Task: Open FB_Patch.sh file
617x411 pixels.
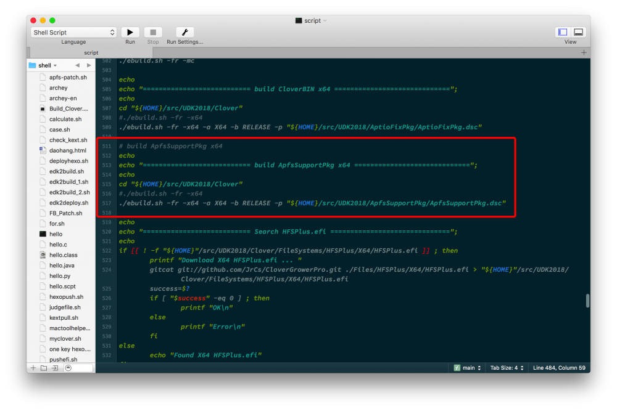Action: point(66,213)
